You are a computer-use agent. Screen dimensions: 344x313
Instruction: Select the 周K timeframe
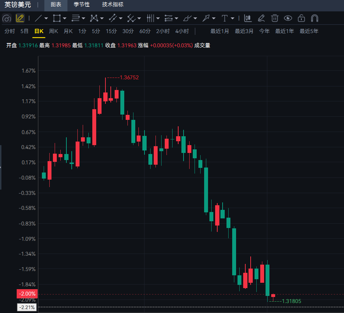tap(54, 31)
